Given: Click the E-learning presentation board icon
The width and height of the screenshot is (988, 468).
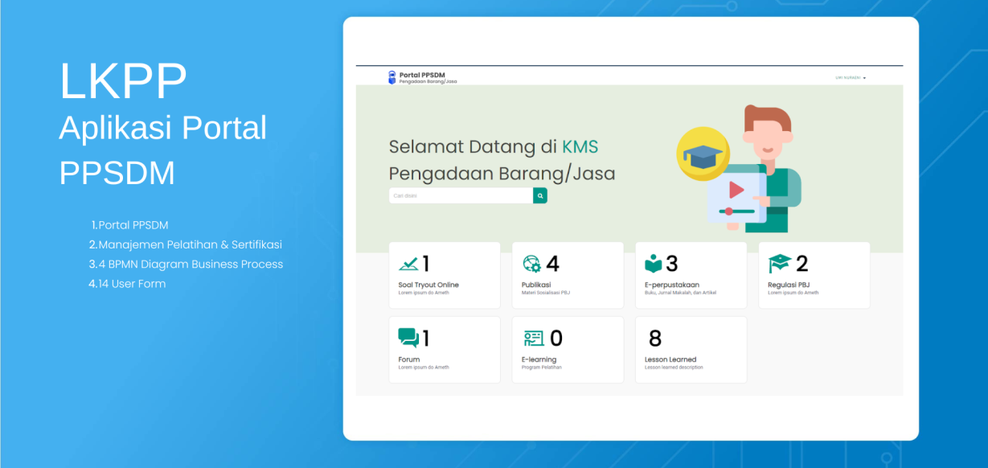Looking at the screenshot, I should pos(533,338).
